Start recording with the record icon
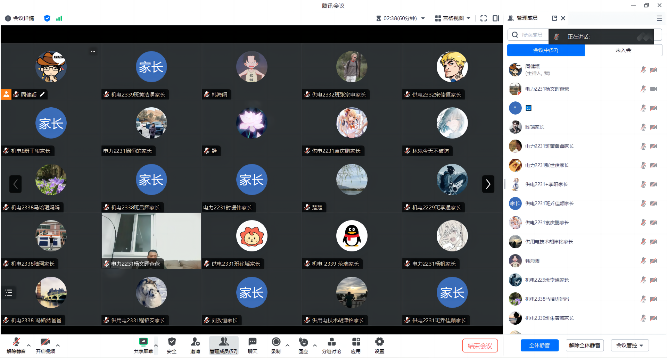Viewport: 667px width, 358px height. (276, 342)
